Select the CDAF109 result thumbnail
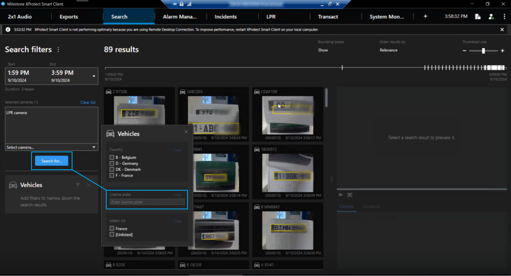Image resolution: width=511 pixels, height=276 pixels. [288, 115]
